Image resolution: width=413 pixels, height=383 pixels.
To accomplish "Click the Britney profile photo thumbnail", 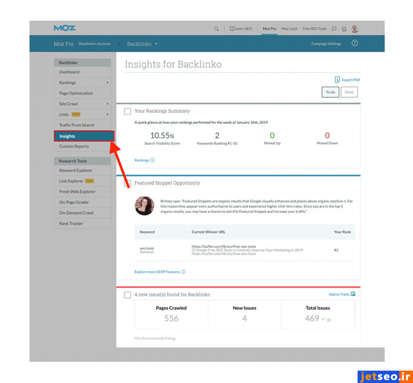I will click(x=144, y=206).
